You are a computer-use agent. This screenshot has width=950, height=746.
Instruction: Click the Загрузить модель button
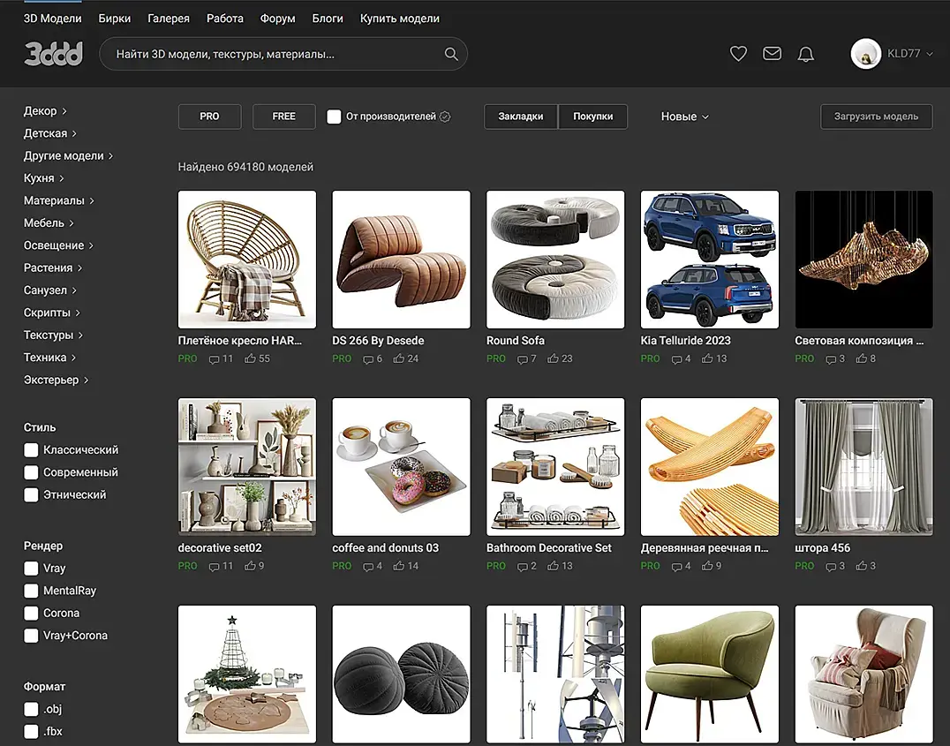click(x=876, y=117)
